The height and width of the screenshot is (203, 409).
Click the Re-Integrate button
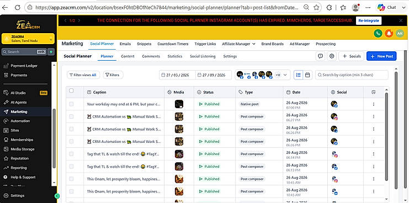pos(369,20)
